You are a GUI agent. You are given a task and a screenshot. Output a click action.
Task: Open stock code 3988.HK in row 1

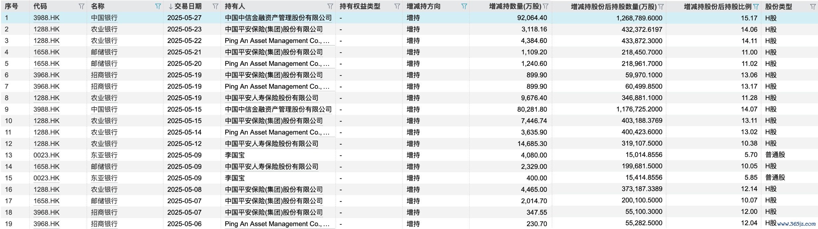46,18
